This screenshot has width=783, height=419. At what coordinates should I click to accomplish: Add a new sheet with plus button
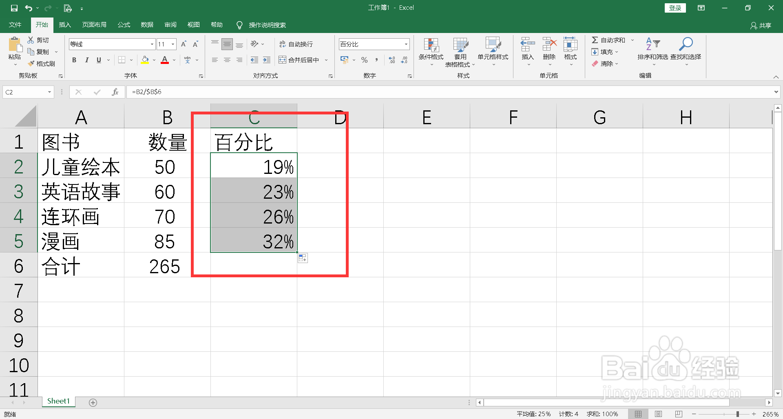(x=93, y=402)
